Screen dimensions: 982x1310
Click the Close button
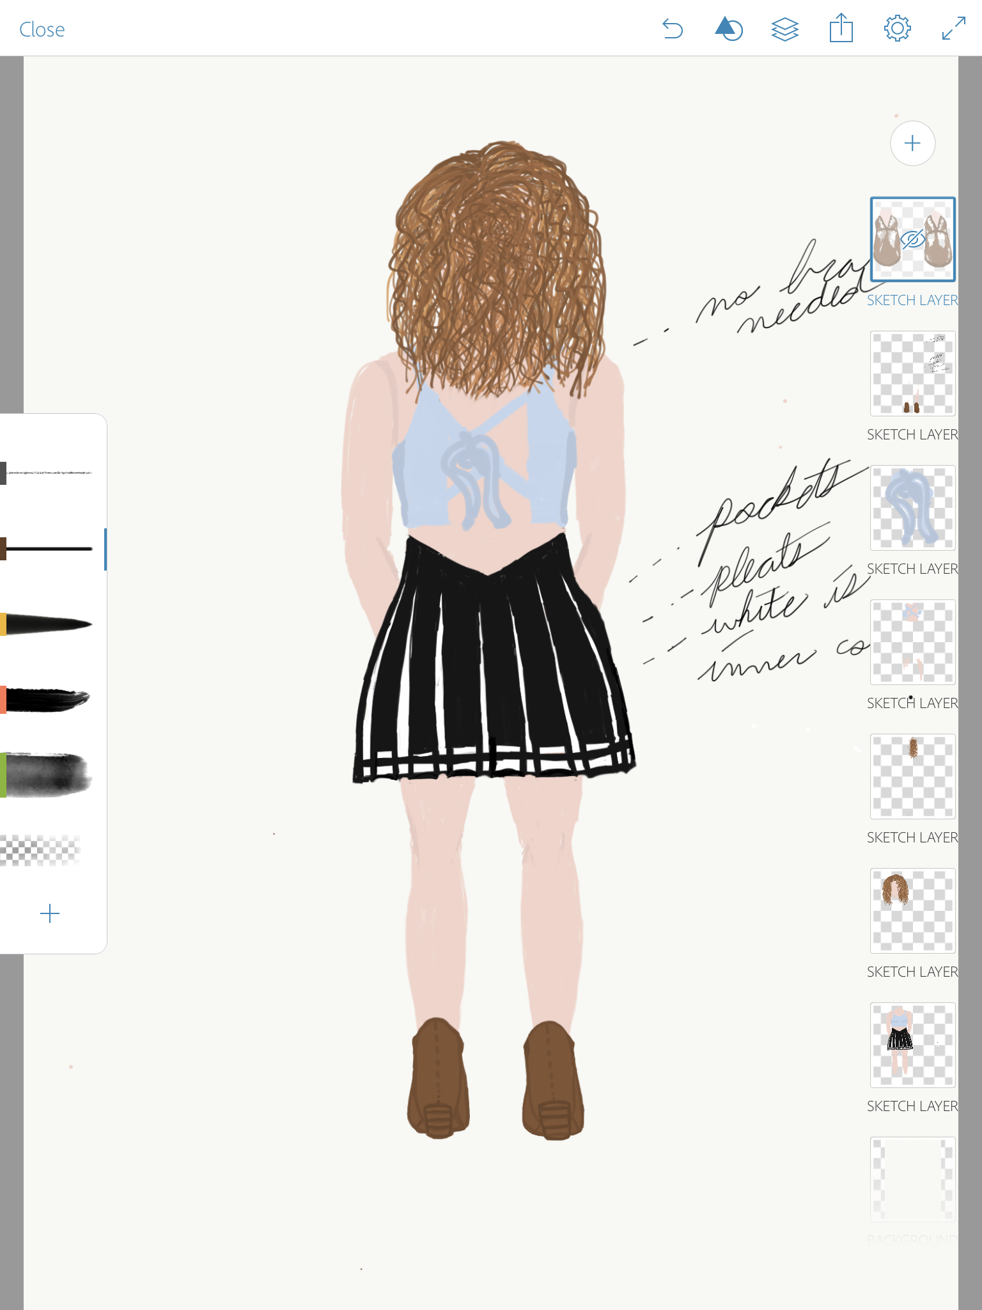tap(42, 29)
